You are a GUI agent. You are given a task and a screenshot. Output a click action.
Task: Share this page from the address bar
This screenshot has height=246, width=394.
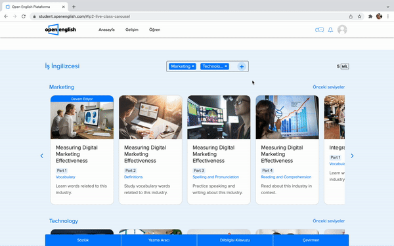click(x=351, y=16)
